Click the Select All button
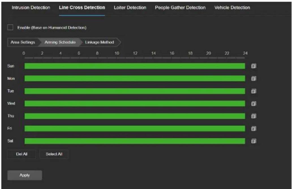 point(54,154)
